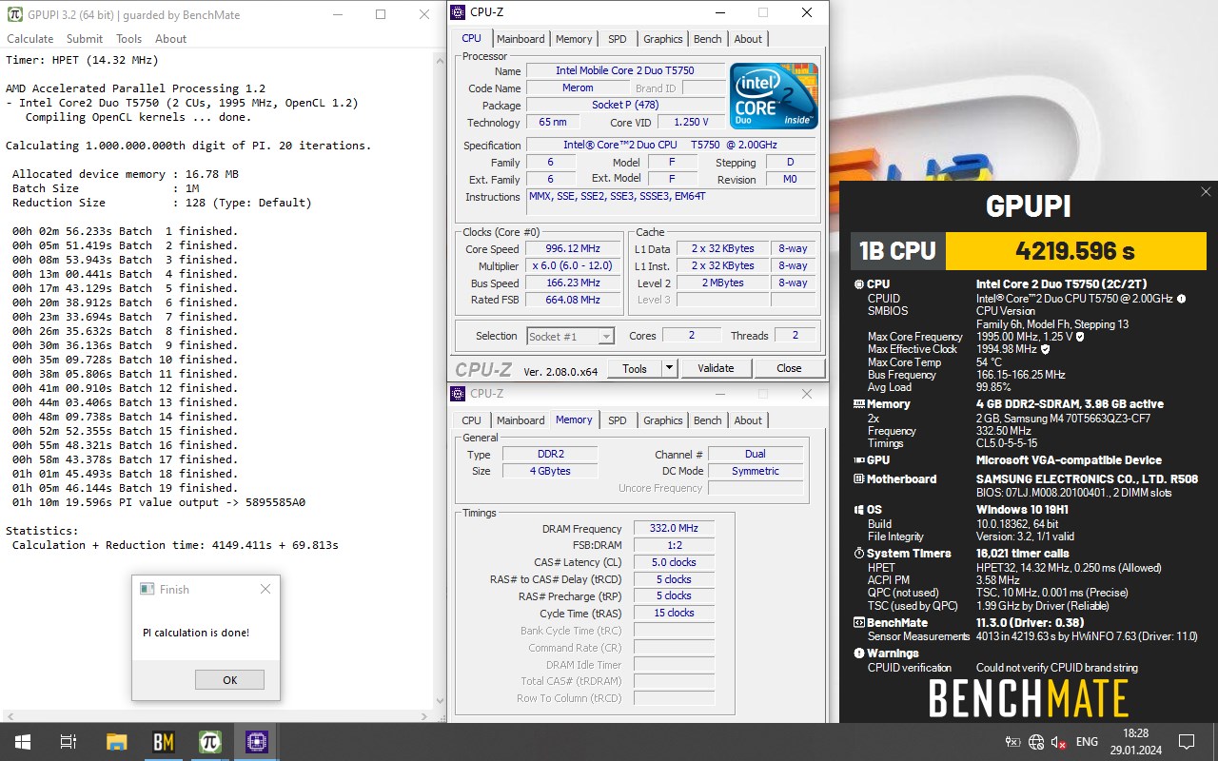The width and height of the screenshot is (1218, 761).
Task: Click the Batch 10 finished line
Action: pos(125,360)
